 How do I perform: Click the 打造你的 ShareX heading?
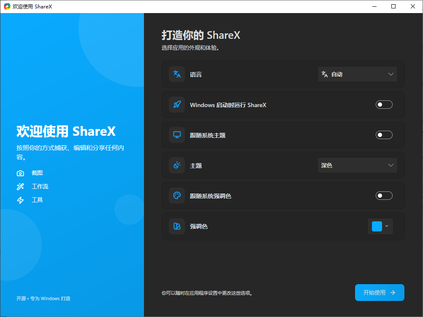[201, 35]
